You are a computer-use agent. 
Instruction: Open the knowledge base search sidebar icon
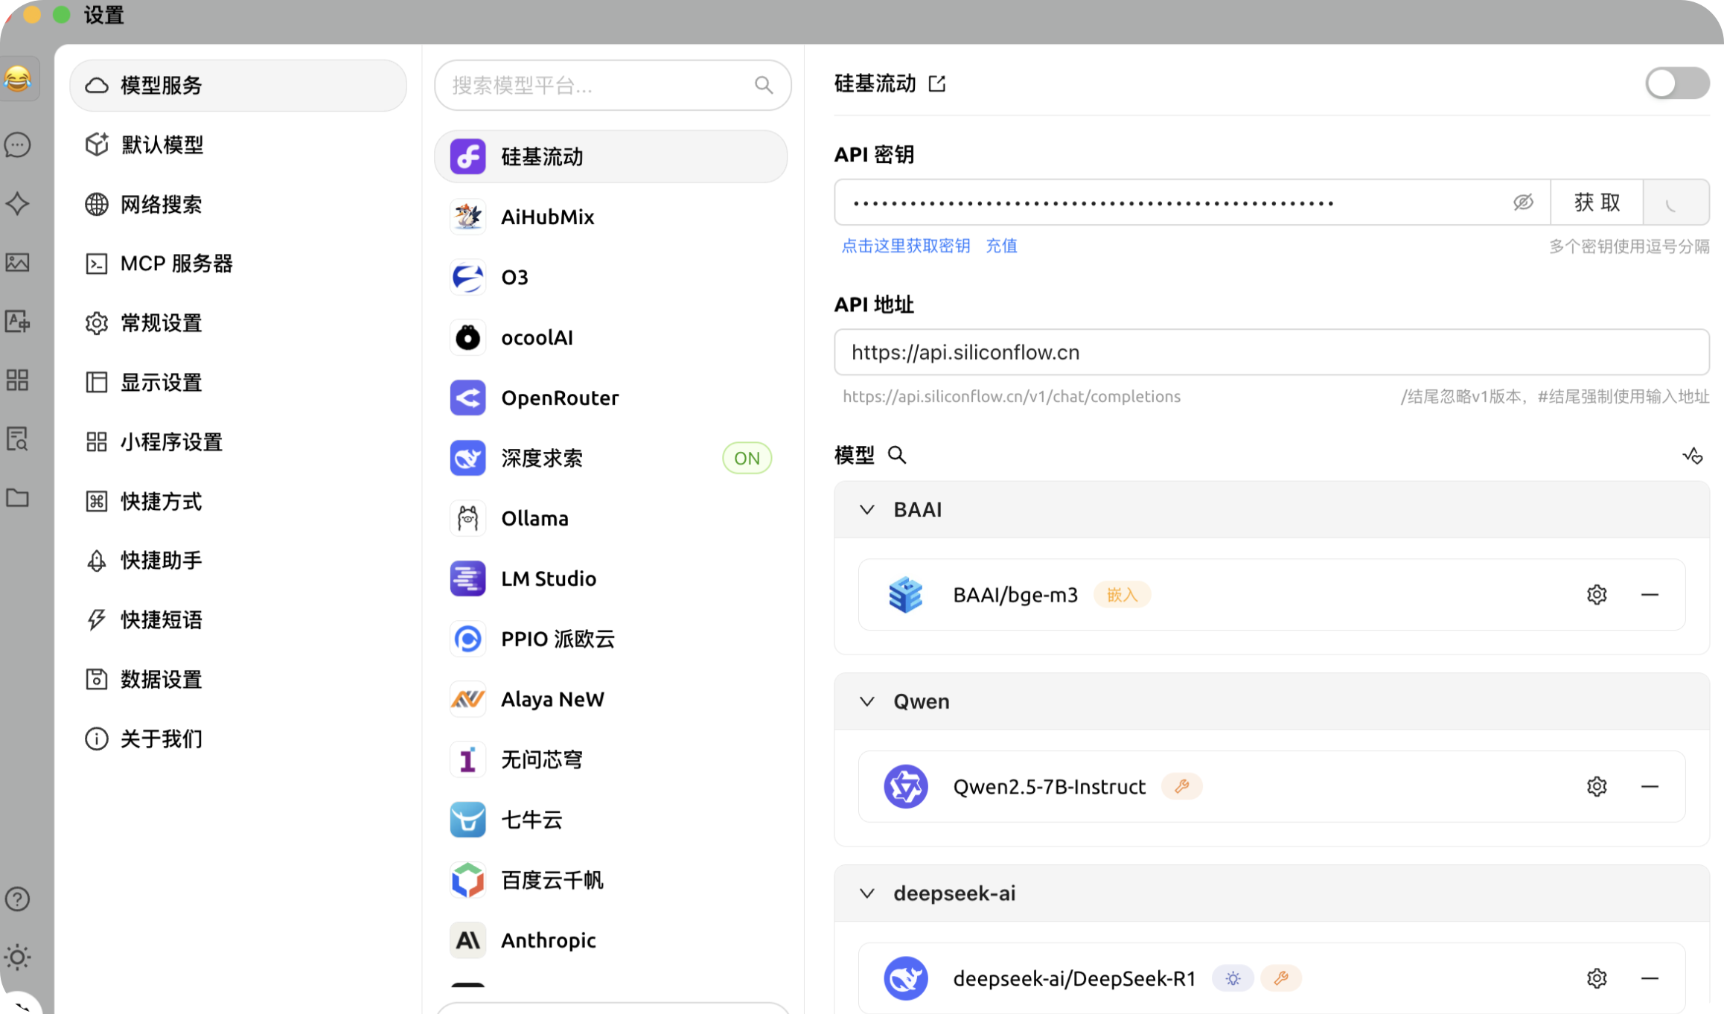[18, 439]
